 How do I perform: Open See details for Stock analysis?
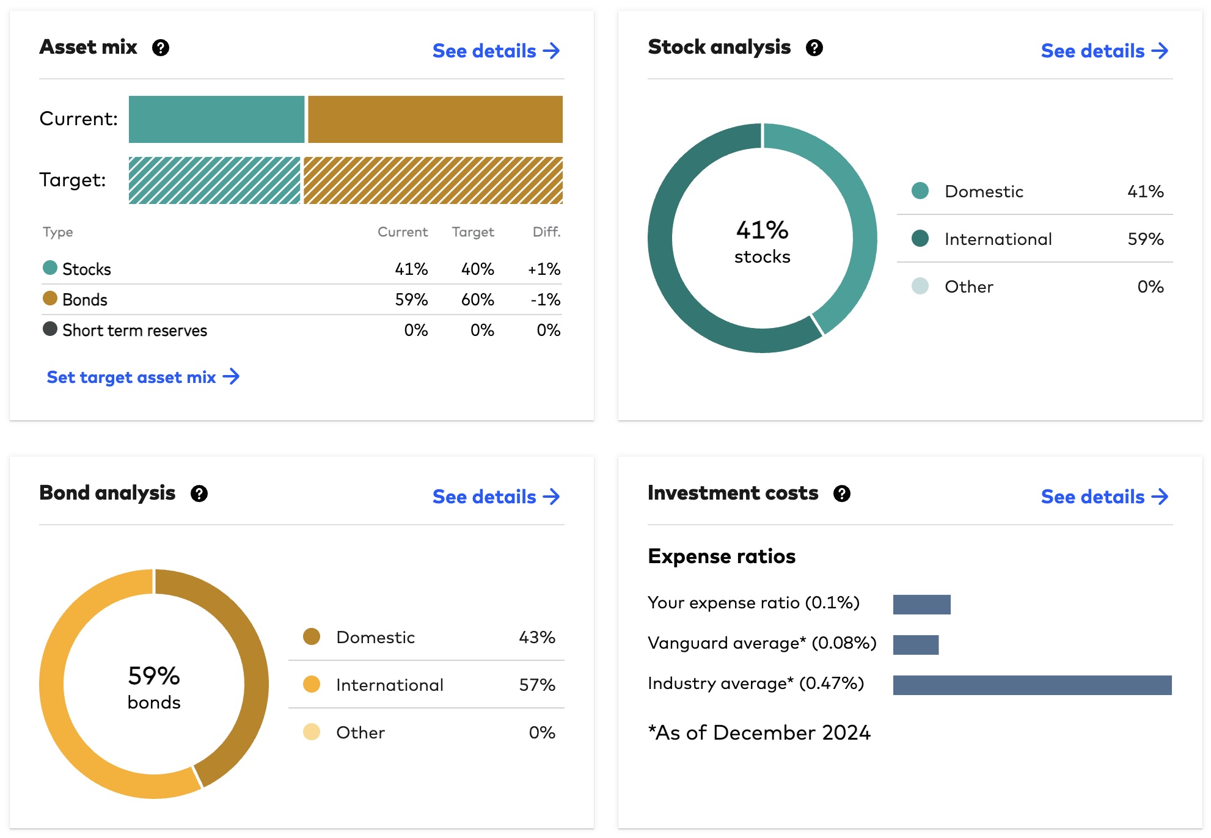1104,51
